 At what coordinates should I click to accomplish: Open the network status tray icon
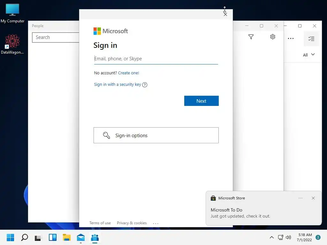281,237
